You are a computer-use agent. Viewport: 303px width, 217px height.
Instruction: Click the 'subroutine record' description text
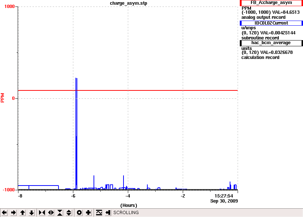(x=260, y=38)
